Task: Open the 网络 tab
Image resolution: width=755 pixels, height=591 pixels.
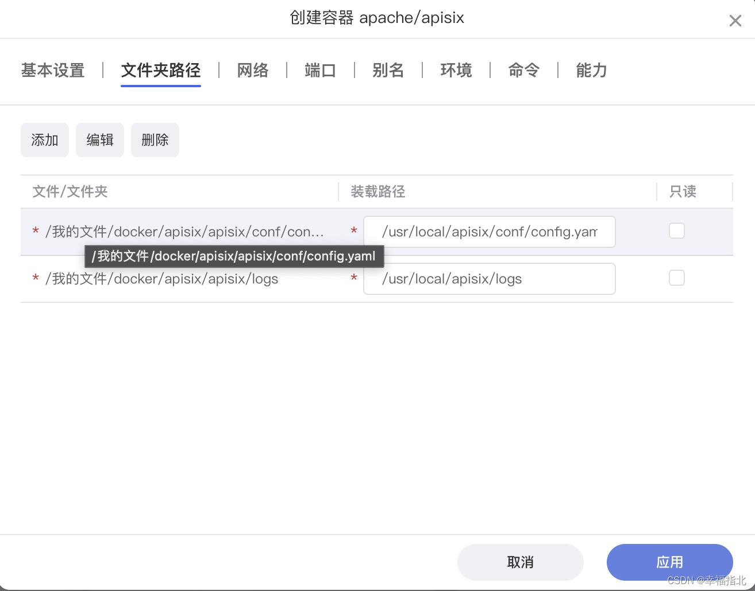Action: pyautogui.click(x=253, y=71)
